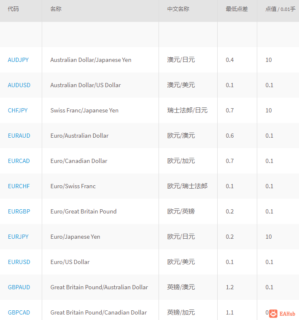This screenshot has height=320, width=299.
Task: Open the GBPAUD symbol link
Action: pyautogui.click(x=19, y=287)
